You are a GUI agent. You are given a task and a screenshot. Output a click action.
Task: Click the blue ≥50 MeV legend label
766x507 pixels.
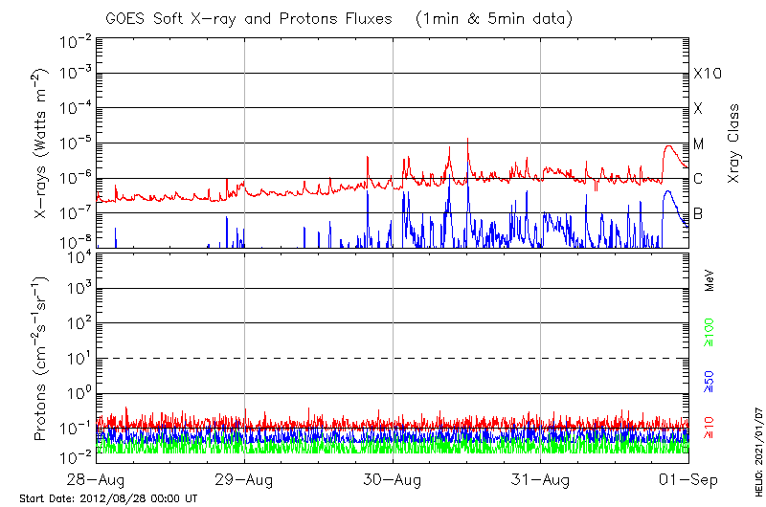point(710,381)
